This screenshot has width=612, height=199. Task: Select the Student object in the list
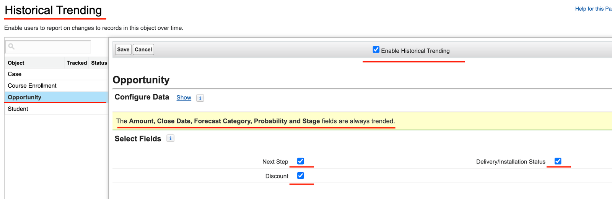[18, 109]
